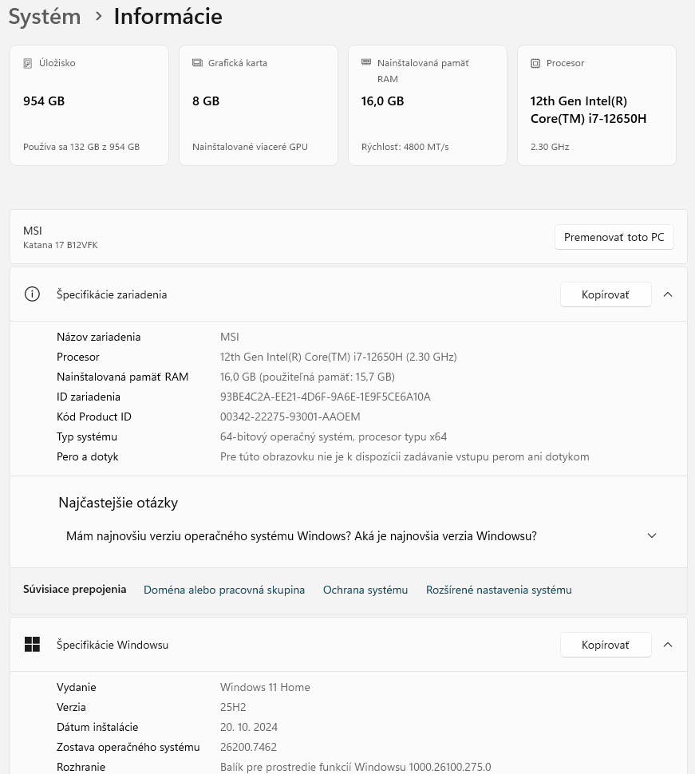
Task: Click the installed RAM memory icon
Action: coord(366,62)
